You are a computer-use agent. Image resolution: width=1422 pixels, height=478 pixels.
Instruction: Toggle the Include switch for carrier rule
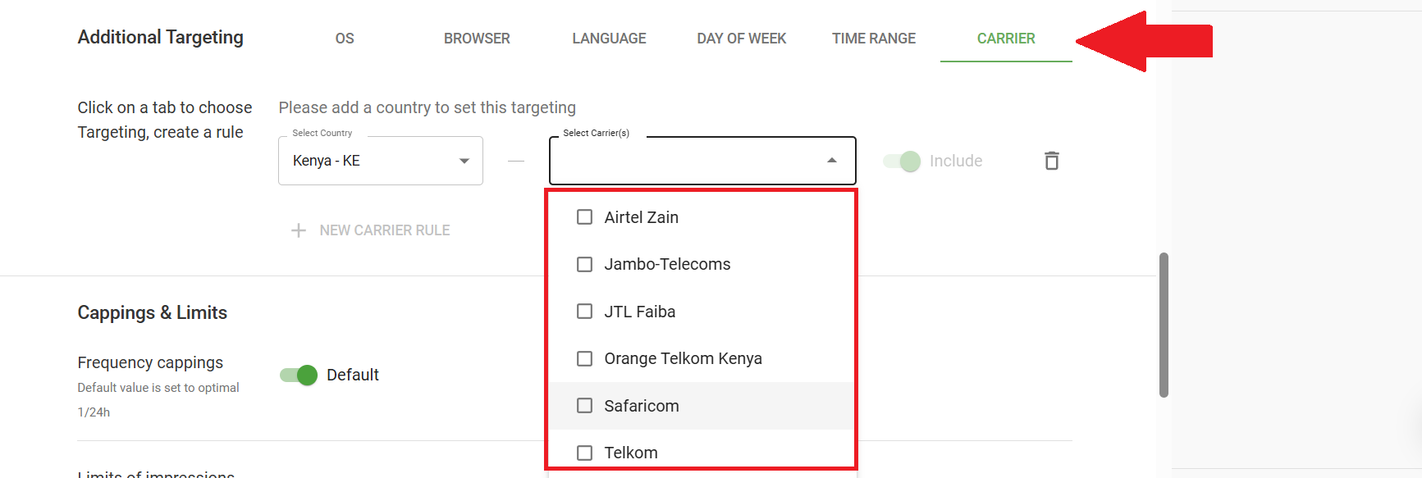[x=901, y=161]
